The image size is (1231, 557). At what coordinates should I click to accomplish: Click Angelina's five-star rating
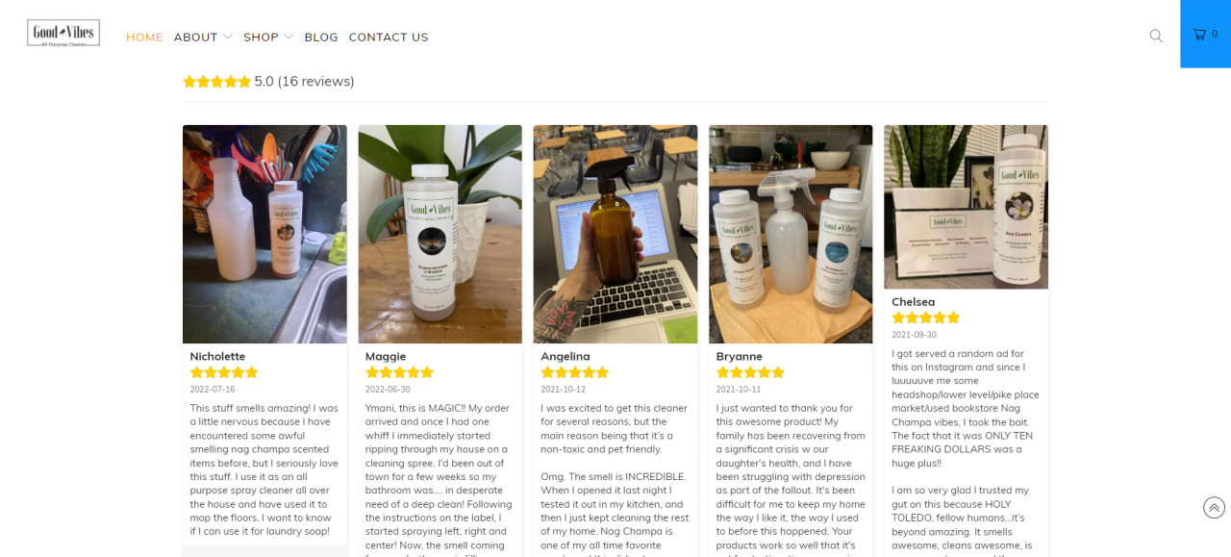[x=575, y=372]
